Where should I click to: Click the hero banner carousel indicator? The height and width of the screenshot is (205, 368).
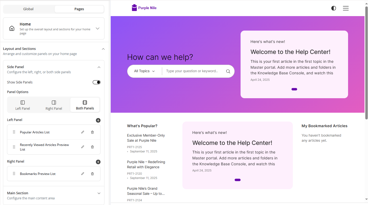(294, 89)
